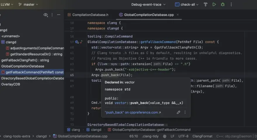Image resolution: width=257 pixels, height=140 pixels.
Task: Click branch icon next to master
Action: tap(20, 5)
